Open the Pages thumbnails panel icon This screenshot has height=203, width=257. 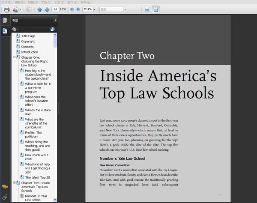pyautogui.click(x=5, y=20)
